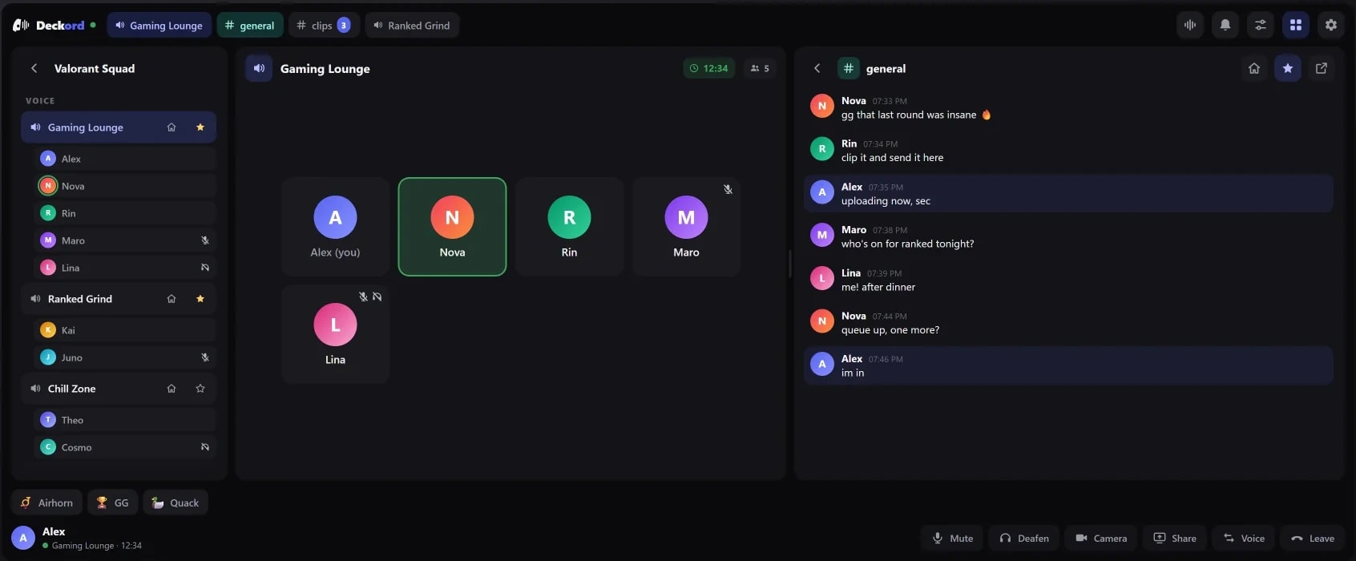Click muted mic icon beside Maro in sidebar
Image resolution: width=1356 pixels, height=561 pixels.
point(205,240)
